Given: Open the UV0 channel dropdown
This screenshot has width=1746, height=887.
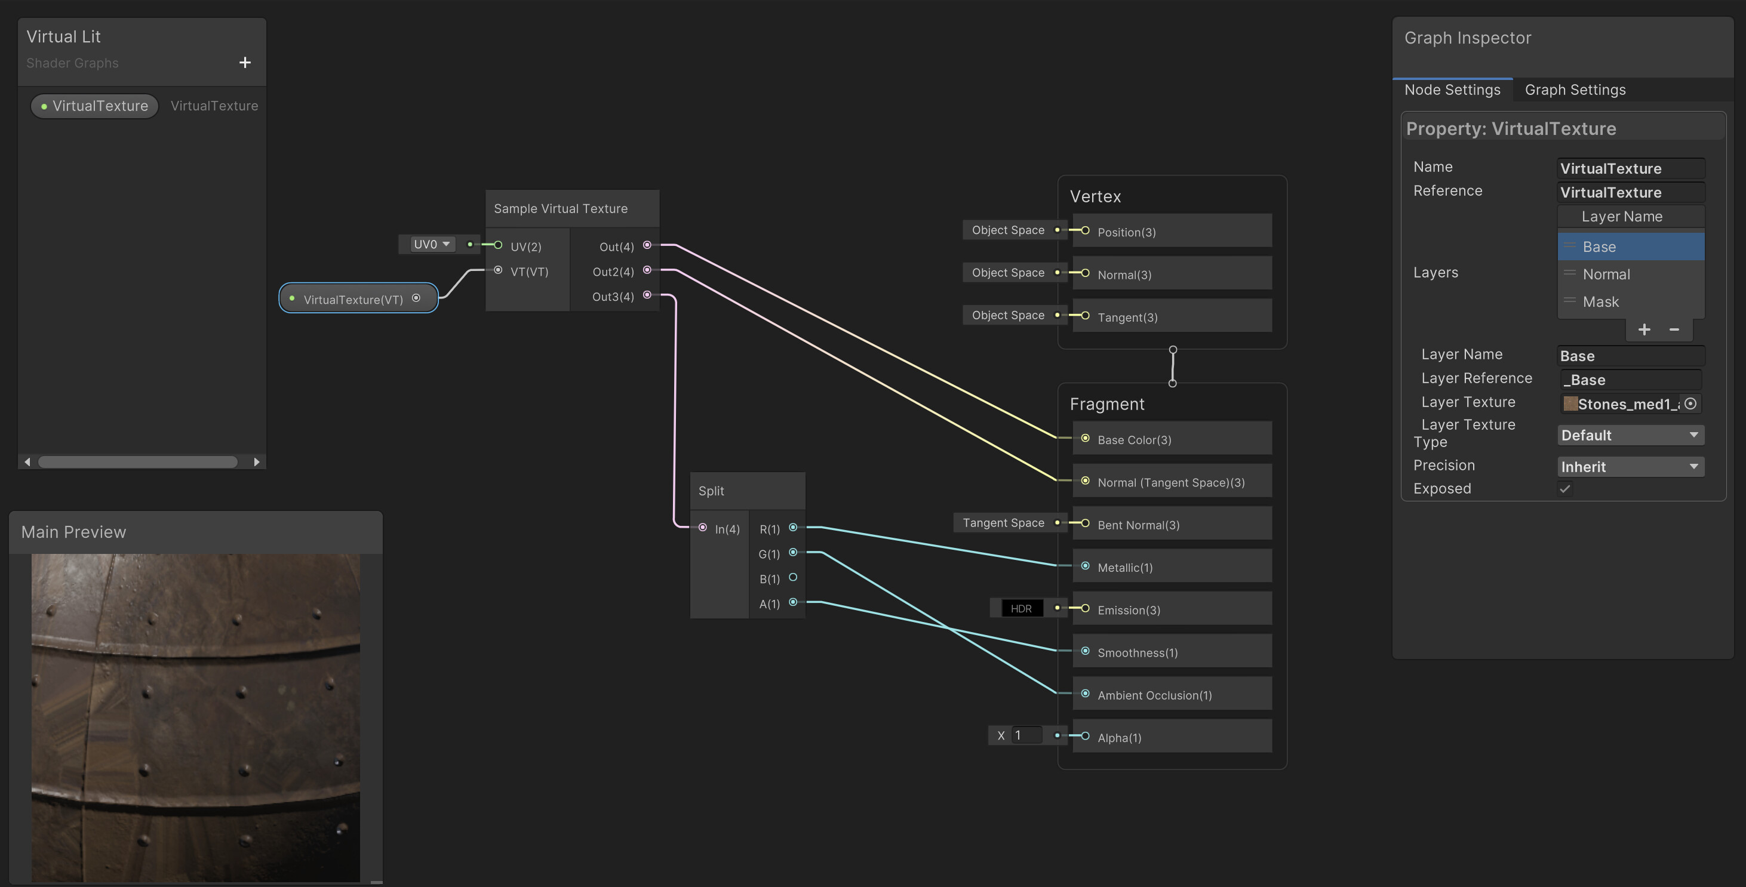Looking at the screenshot, I should (x=429, y=244).
